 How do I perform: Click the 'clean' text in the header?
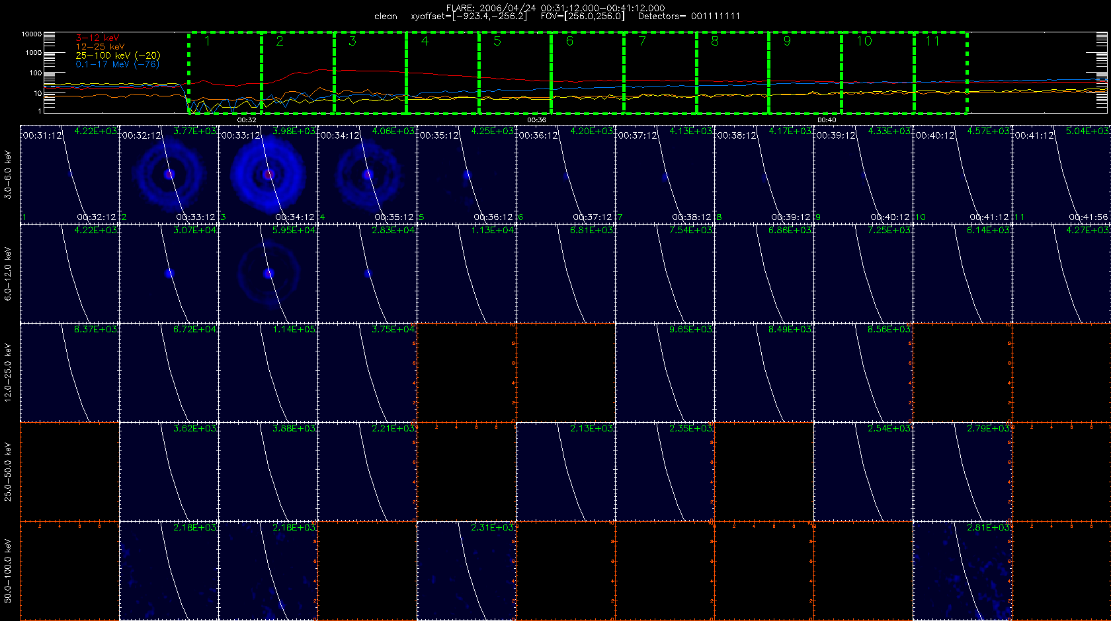pos(386,17)
